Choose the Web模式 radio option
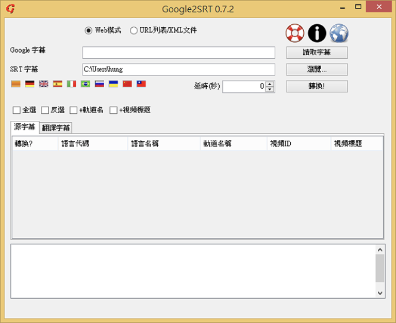396x323 pixels. coord(103,30)
